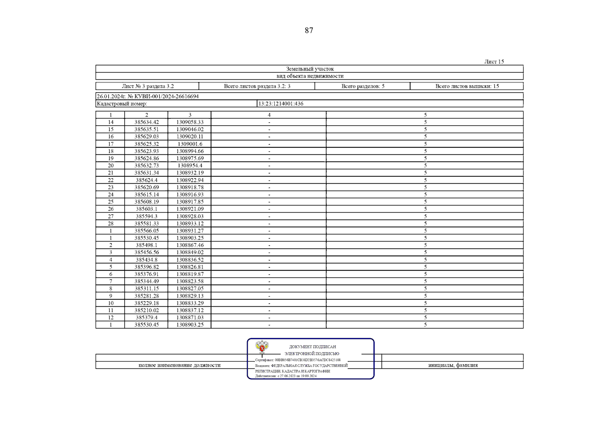
Task: Click value 385632.73
Action: (x=147, y=165)
